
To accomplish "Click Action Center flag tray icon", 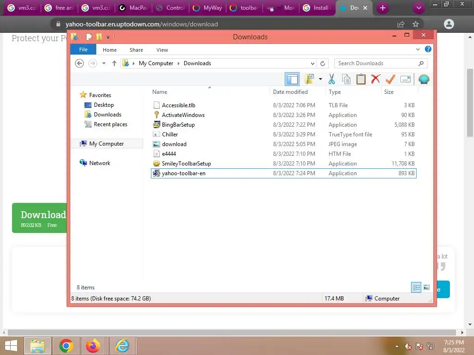I will pyautogui.click(x=419, y=346).
